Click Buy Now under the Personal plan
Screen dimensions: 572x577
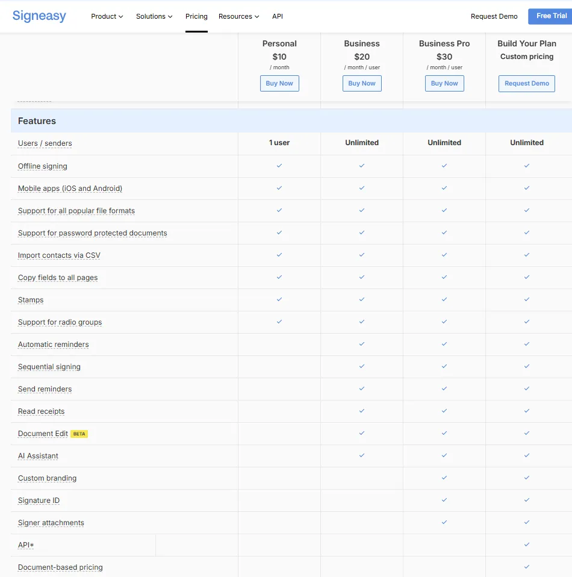[279, 83]
